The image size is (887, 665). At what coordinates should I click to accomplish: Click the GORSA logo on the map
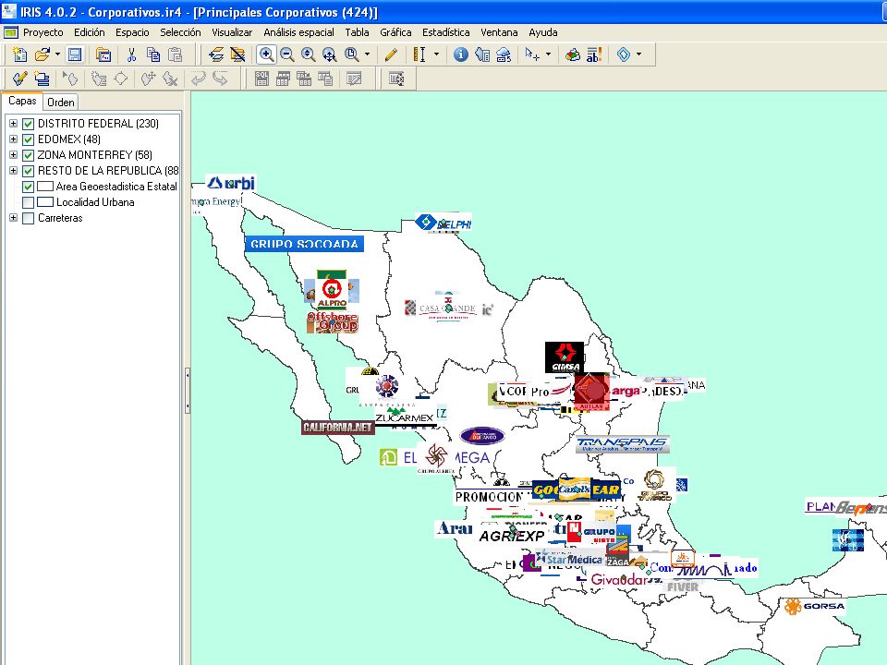pyautogui.click(x=815, y=606)
